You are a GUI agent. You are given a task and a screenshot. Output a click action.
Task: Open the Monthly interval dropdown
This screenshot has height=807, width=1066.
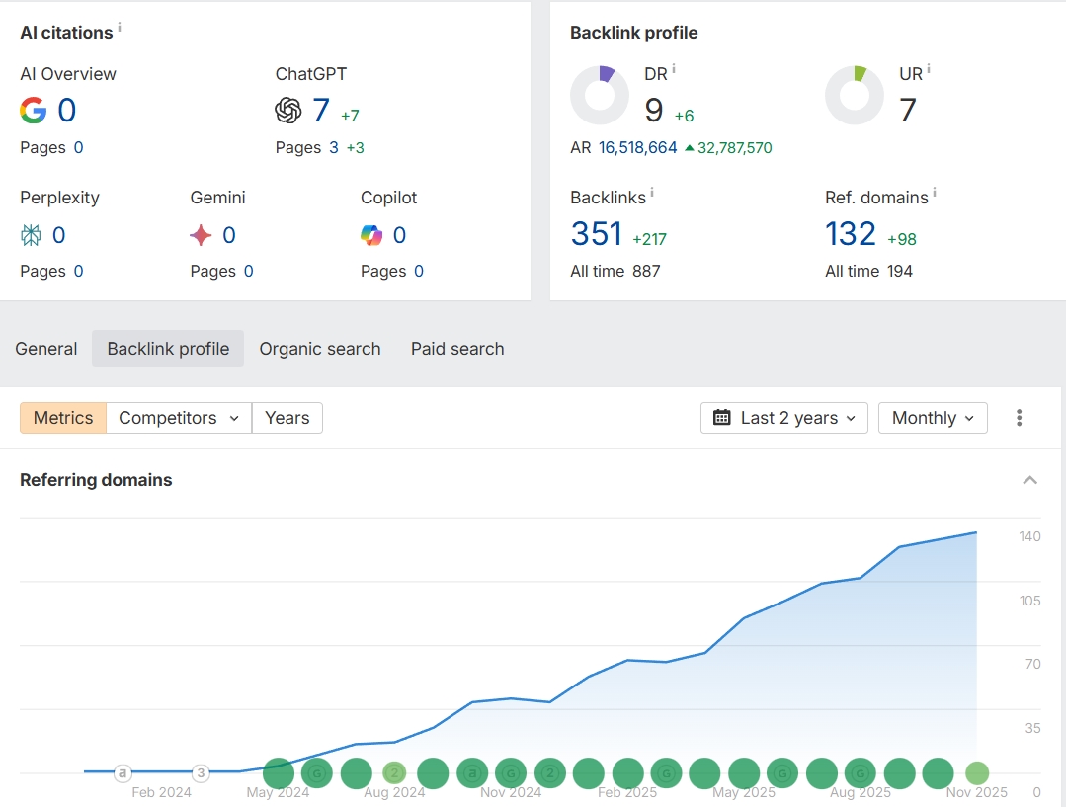click(x=933, y=418)
